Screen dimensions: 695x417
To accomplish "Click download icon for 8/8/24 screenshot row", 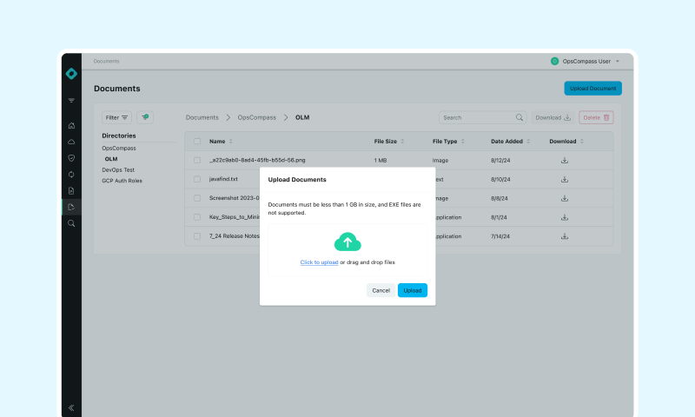I will coord(564,199).
